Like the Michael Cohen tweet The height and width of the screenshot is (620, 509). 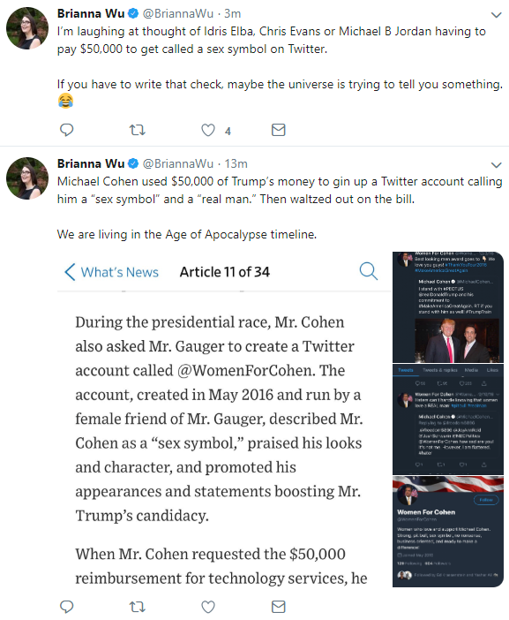[208, 607]
